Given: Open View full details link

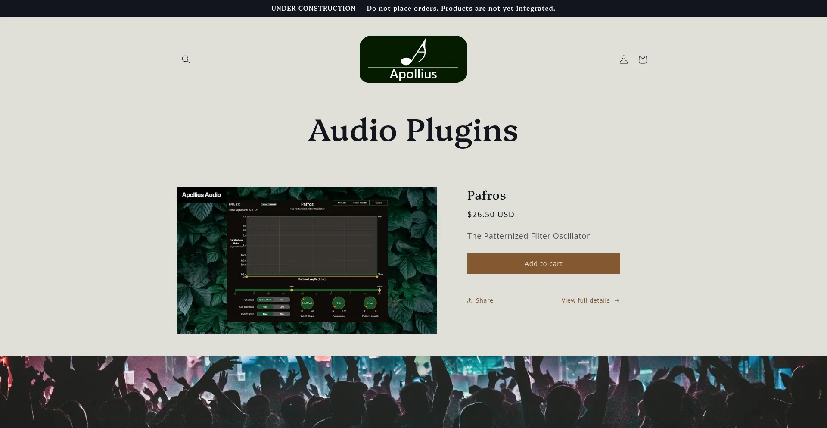Looking at the screenshot, I should click(x=591, y=300).
